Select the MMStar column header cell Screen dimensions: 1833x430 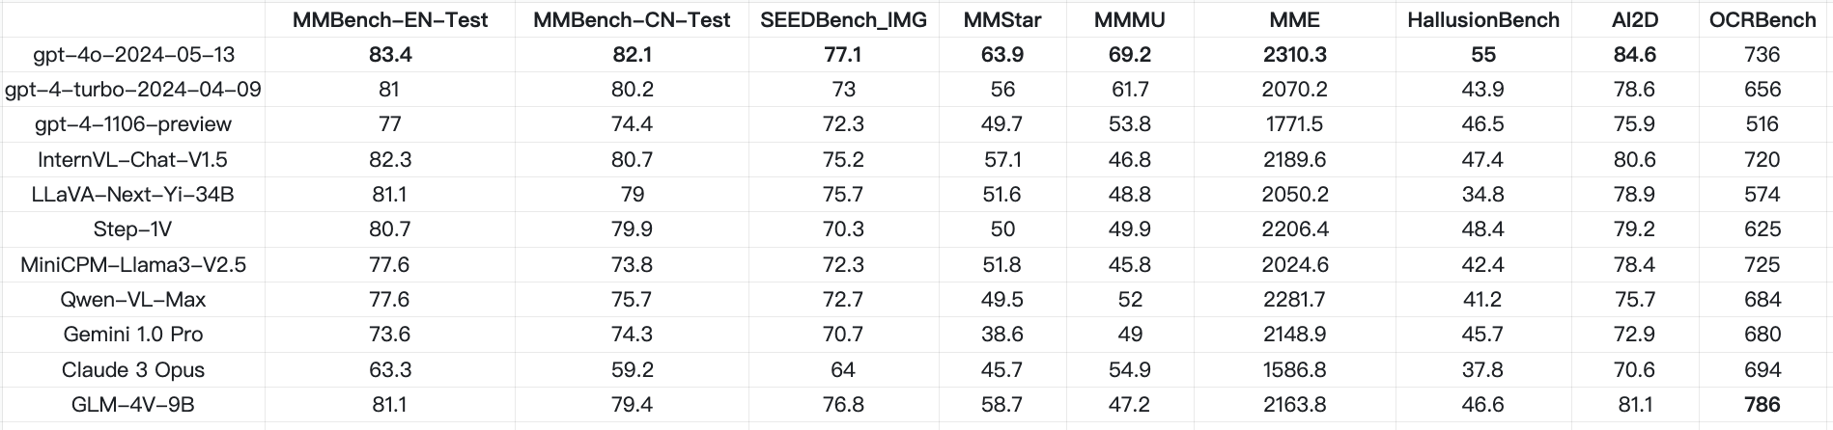[1002, 20]
